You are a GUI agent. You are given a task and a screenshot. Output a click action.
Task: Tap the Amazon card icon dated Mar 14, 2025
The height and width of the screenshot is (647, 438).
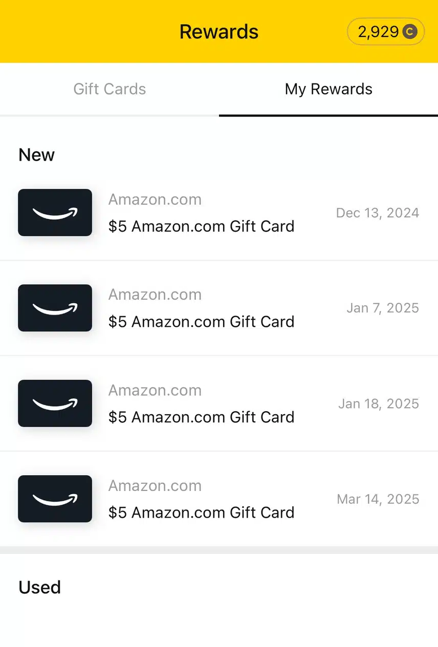[x=55, y=499]
